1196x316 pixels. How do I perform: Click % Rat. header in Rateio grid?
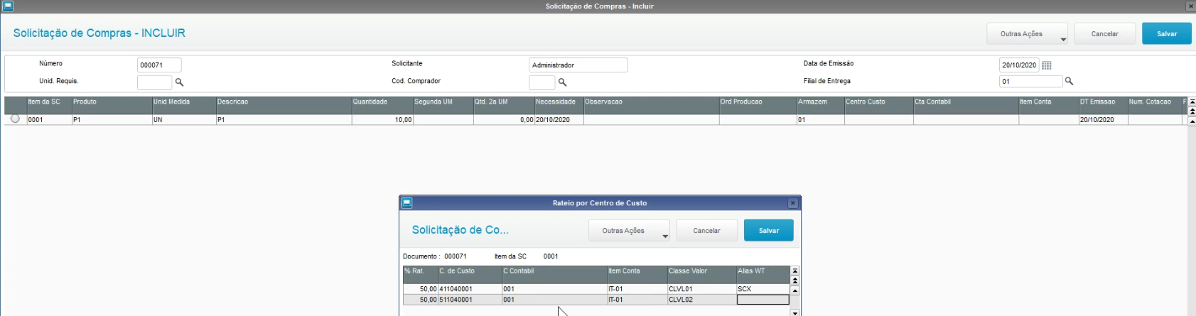[x=420, y=275]
